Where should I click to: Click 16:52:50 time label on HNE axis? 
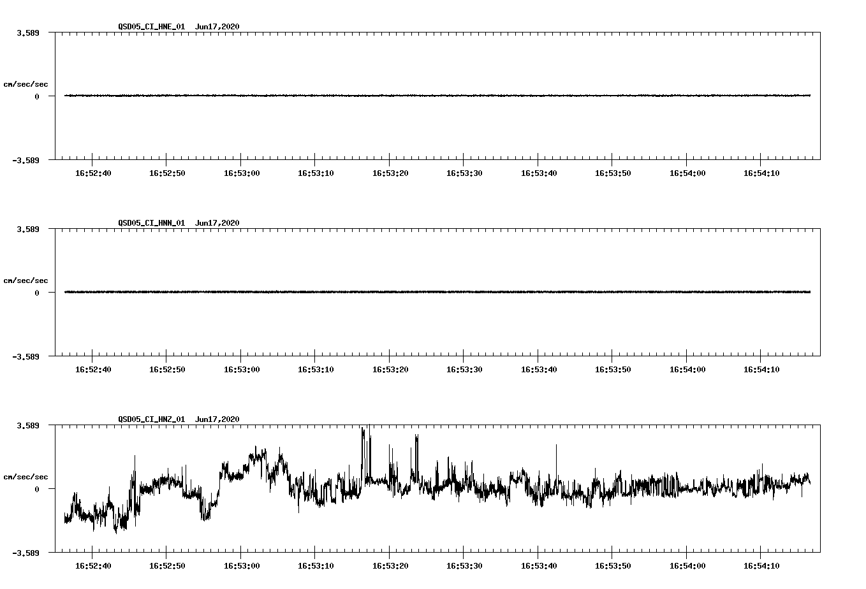tap(167, 173)
